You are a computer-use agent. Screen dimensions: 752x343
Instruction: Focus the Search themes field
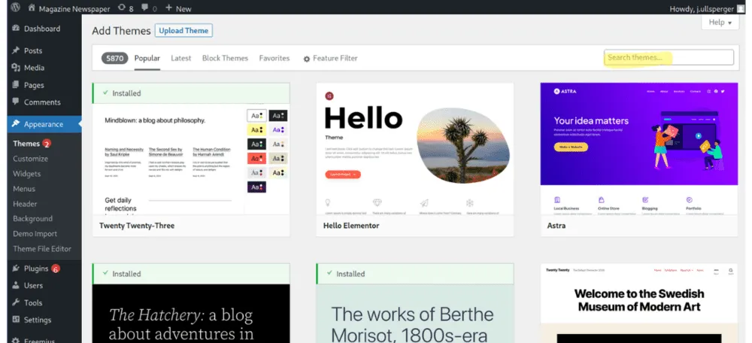coord(669,58)
